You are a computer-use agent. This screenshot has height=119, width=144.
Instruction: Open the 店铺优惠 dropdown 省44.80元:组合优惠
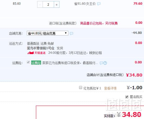[x=48, y=33]
